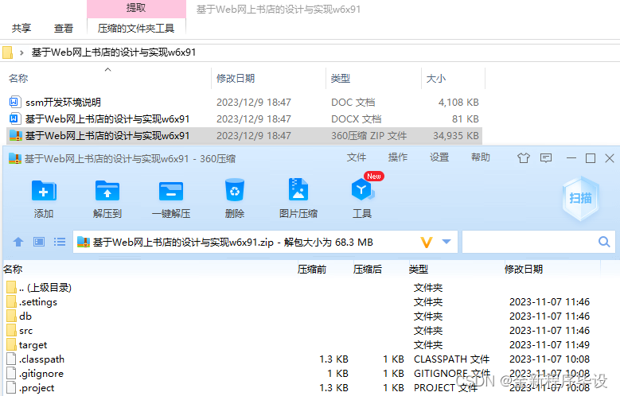Viewport: 620px width, 396px height.
Task: Sort Explorer files by 类型 column
Action: tap(341, 78)
